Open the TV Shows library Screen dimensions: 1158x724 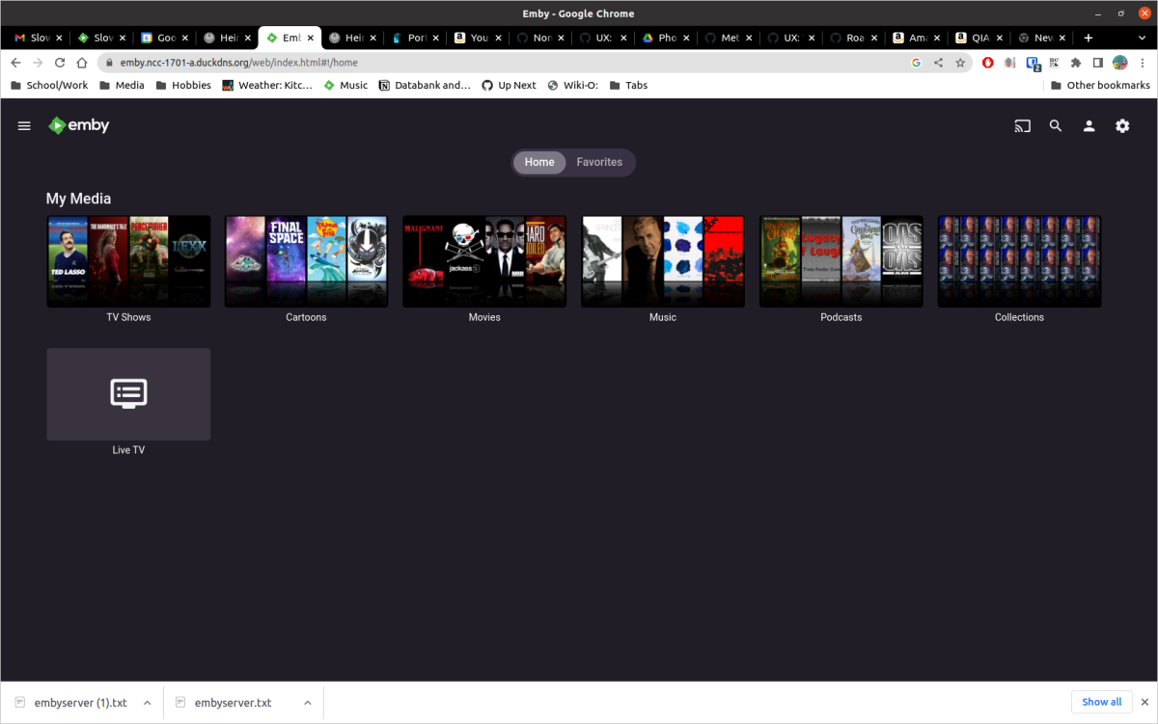pos(128,261)
